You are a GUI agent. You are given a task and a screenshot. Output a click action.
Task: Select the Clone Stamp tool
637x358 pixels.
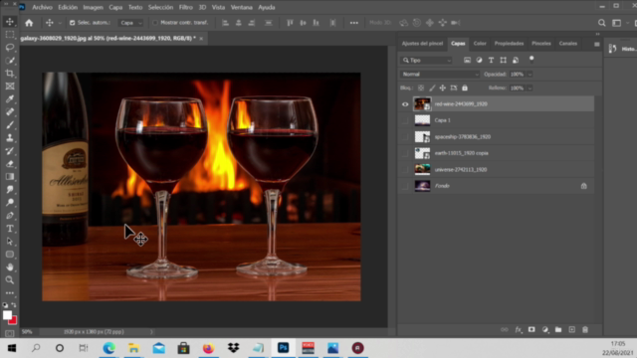click(10, 138)
